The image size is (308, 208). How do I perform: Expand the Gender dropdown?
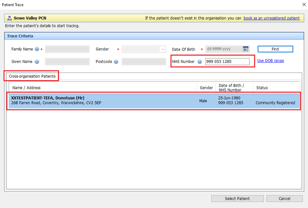[x=163, y=50]
